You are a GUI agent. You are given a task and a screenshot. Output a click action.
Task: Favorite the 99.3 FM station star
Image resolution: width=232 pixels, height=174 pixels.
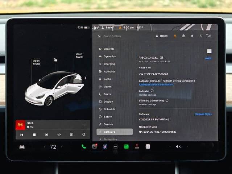[x=59, y=134]
